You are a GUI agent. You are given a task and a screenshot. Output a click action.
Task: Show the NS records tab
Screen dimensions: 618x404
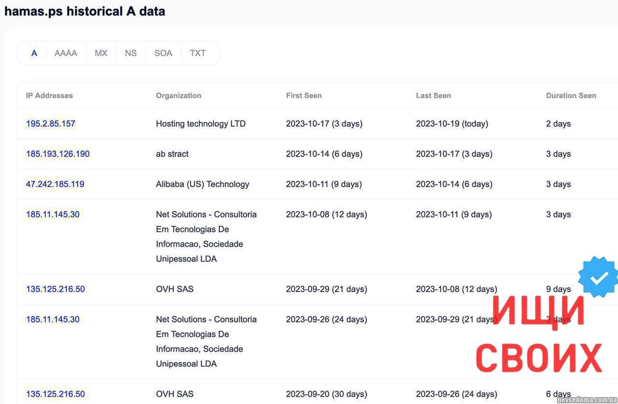[131, 53]
